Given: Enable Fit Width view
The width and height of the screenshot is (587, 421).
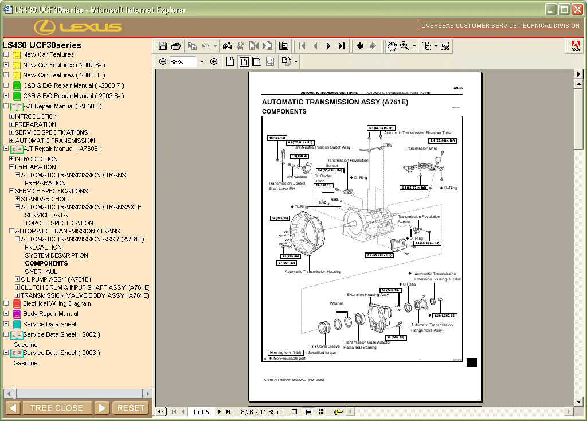Looking at the screenshot, I should coord(257,61).
